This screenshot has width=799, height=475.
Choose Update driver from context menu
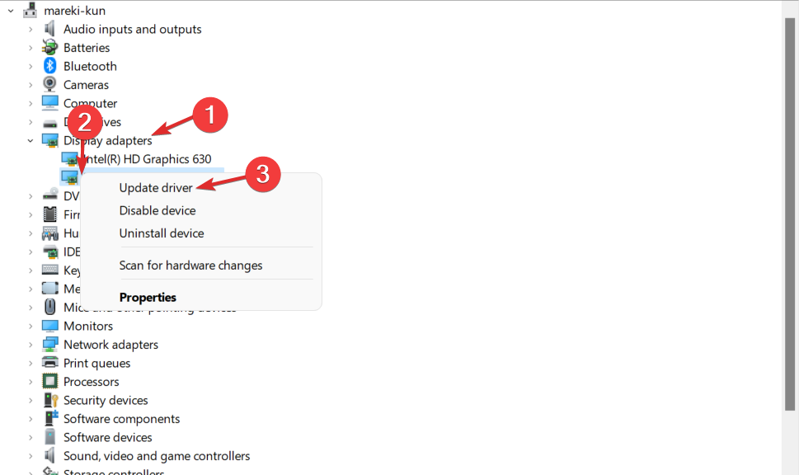coord(156,188)
